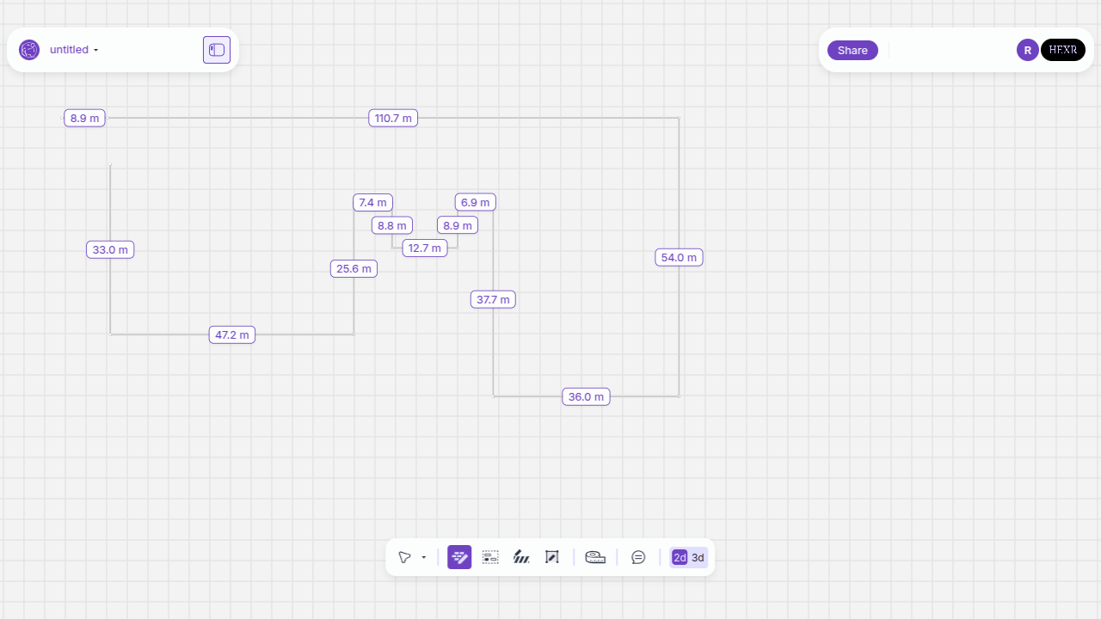Click the 12.7 m dimension tag
The height and width of the screenshot is (619, 1101).
coord(425,248)
